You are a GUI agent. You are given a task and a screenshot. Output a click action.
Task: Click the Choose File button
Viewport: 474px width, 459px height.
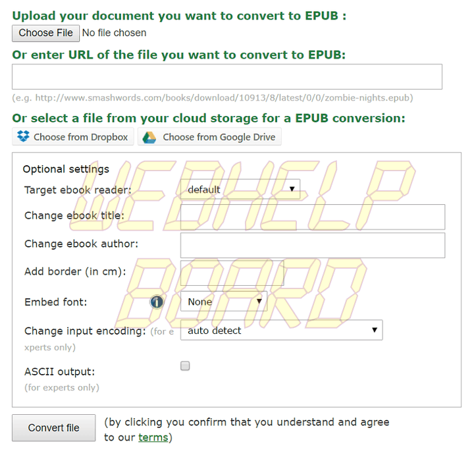[45, 33]
